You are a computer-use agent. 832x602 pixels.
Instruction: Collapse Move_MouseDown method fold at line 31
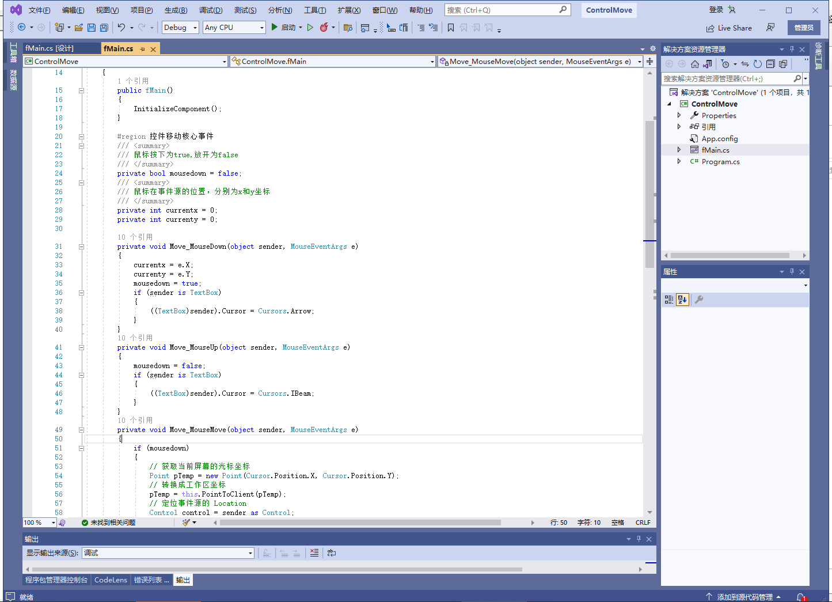click(81, 247)
